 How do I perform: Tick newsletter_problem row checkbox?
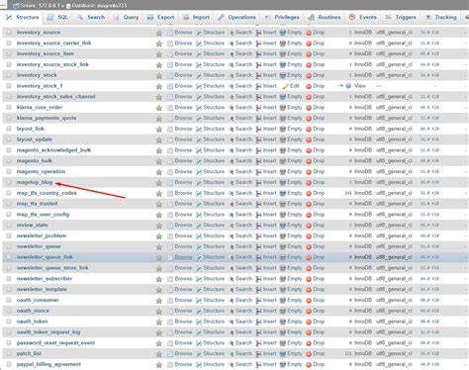pos(9,235)
